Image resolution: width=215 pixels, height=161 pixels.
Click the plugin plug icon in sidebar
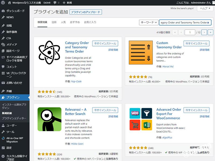point(3,97)
